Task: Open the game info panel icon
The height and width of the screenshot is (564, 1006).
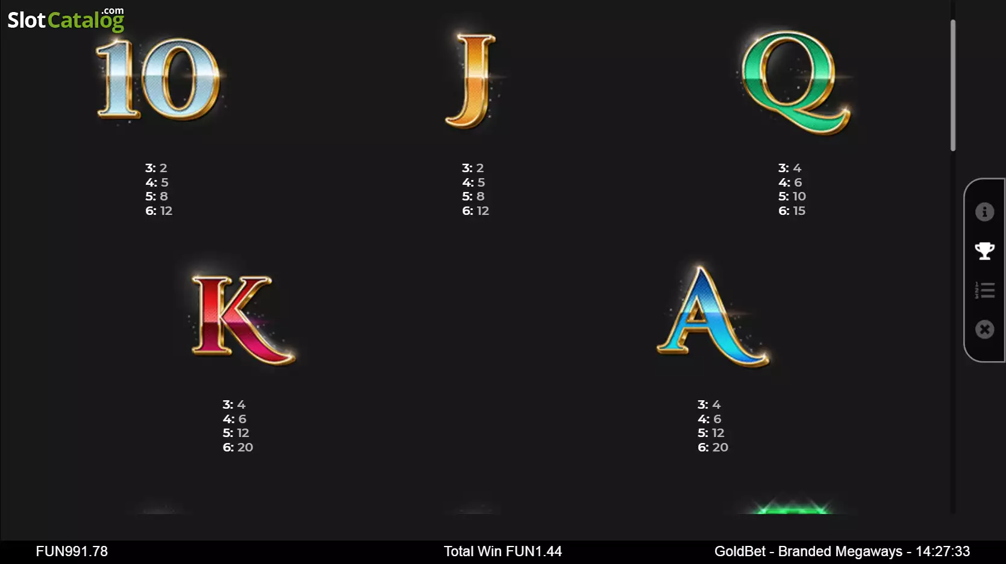Action: (x=984, y=212)
